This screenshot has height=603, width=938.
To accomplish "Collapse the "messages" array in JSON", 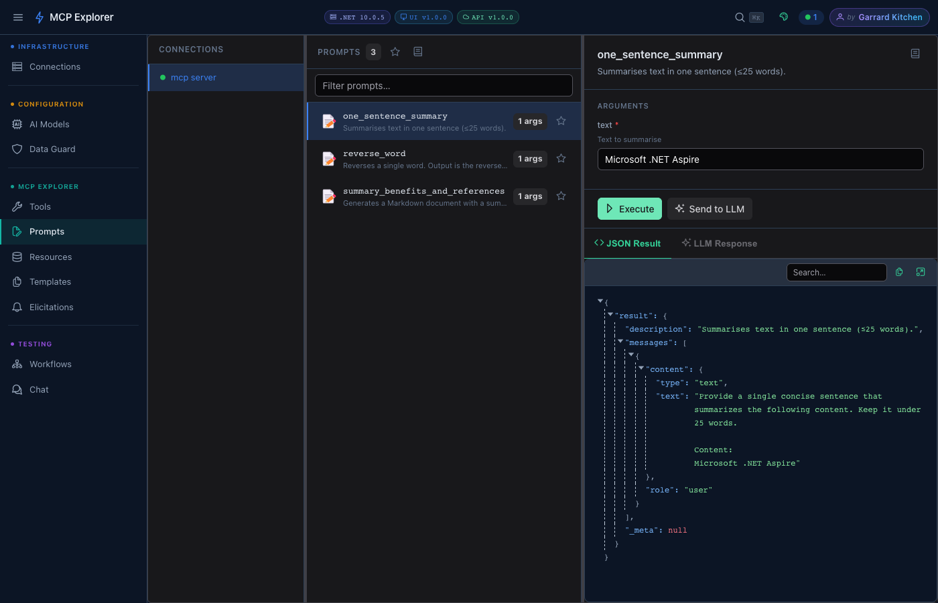I will click(620, 341).
